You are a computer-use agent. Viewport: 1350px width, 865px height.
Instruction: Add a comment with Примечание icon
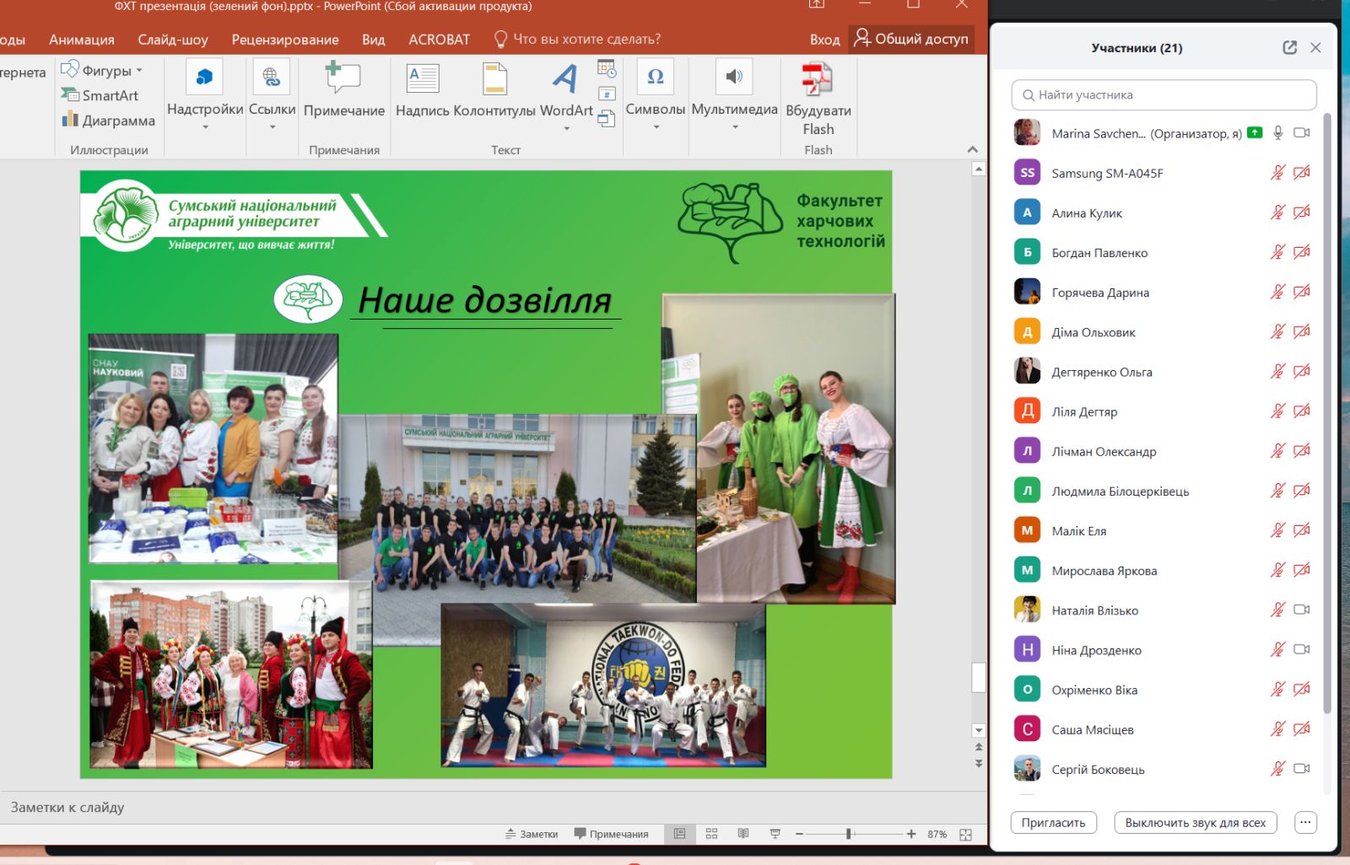point(343,79)
